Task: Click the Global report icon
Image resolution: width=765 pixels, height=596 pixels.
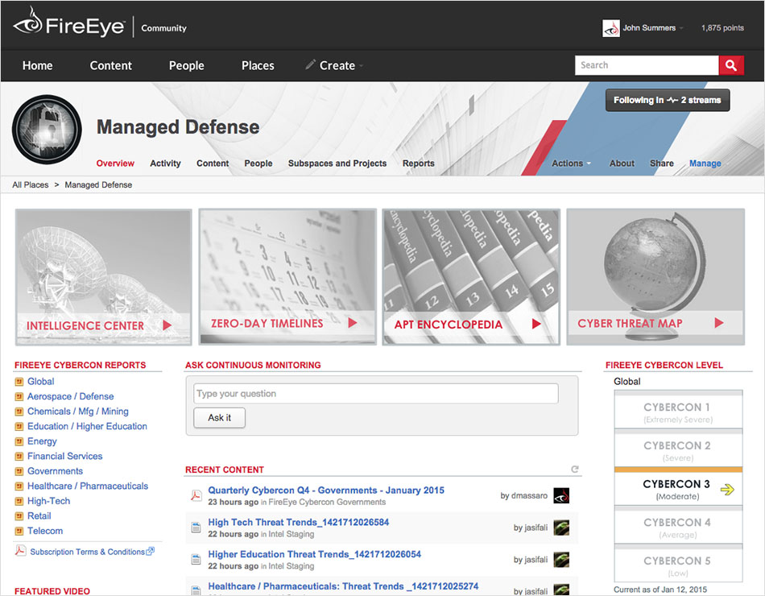Action: coord(19,382)
